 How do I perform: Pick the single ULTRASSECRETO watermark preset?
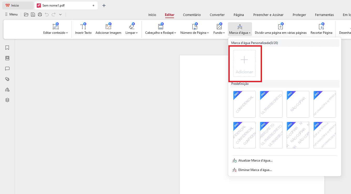click(x=271, y=104)
